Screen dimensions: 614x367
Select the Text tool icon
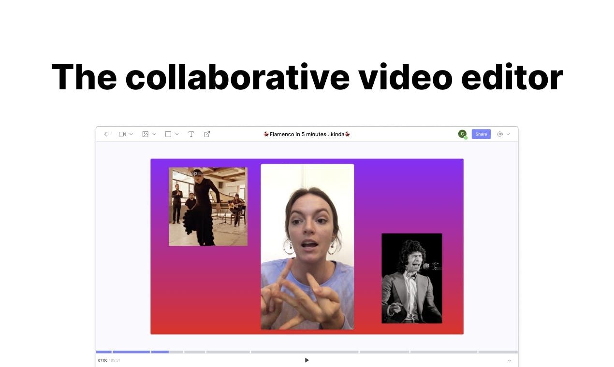pos(191,134)
